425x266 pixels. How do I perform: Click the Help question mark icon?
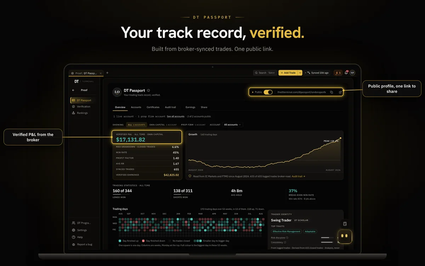coord(73,237)
